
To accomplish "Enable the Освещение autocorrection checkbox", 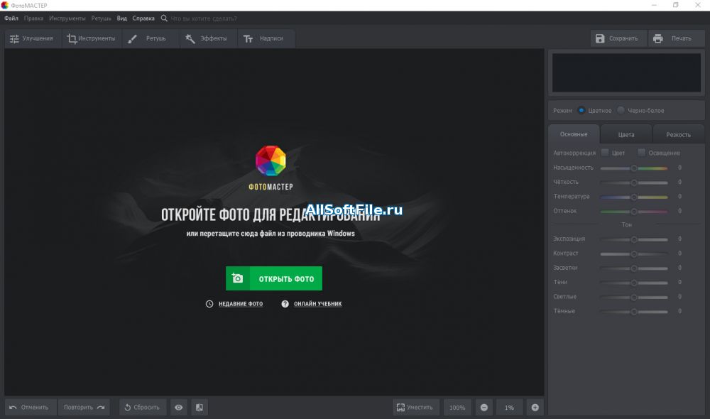I will 642,153.
